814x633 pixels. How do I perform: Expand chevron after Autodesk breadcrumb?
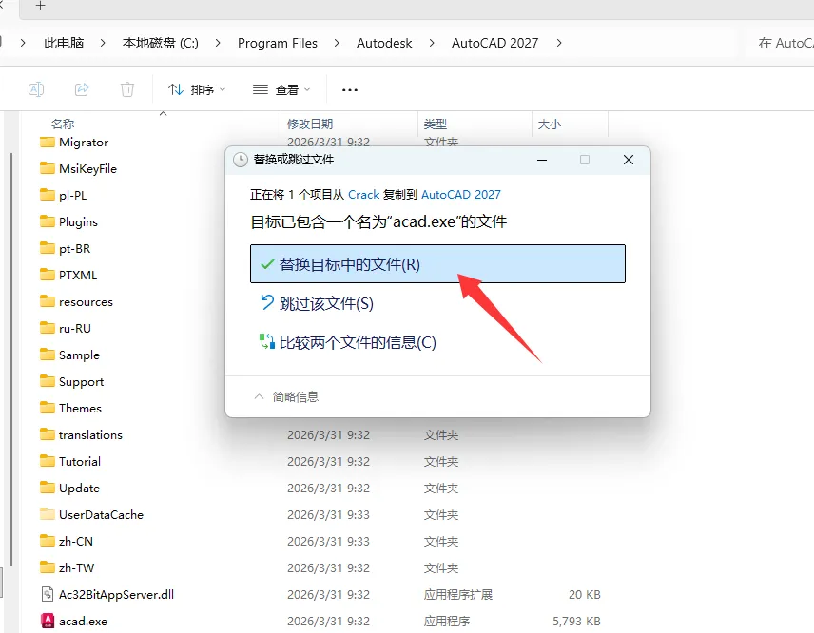(x=432, y=43)
